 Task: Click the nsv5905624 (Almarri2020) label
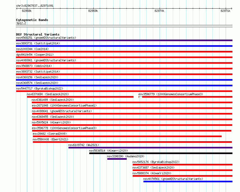point(51,122)
